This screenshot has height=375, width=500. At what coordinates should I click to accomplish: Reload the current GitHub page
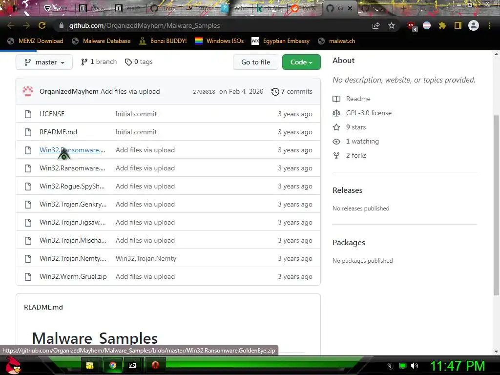tap(42, 25)
